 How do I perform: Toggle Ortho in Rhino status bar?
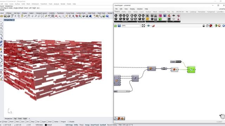tap(76, 125)
